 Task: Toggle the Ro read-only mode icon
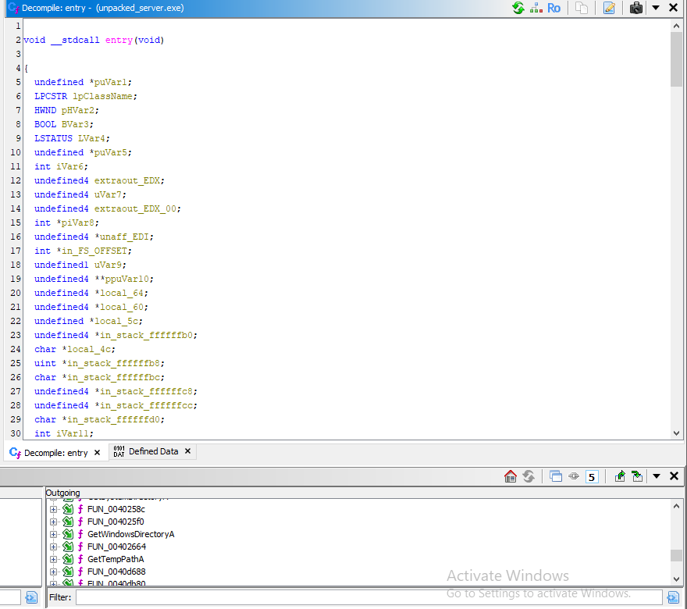pos(554,8)
